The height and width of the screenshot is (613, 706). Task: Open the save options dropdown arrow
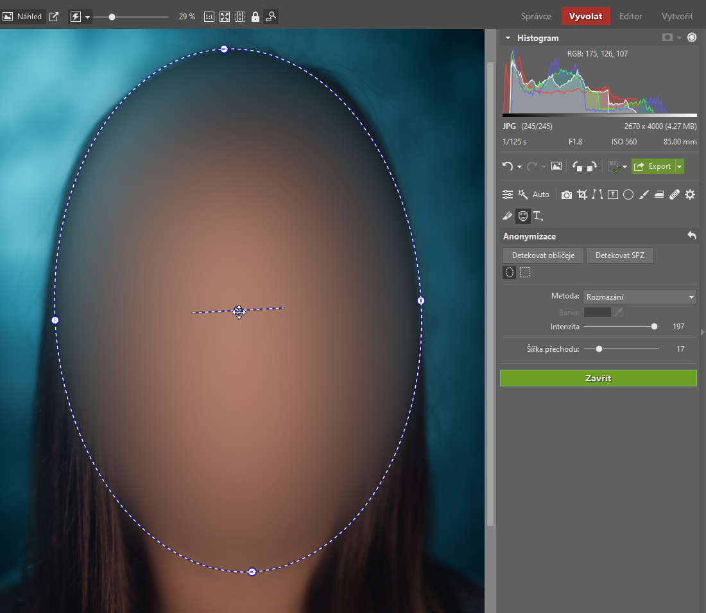click(x=624, y=167)
